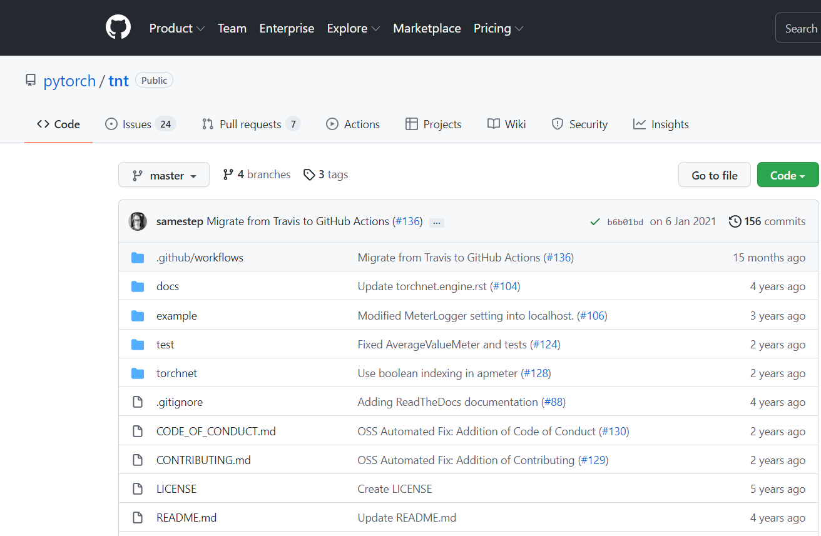The width and height of the screenshot is (821, 536).
Task: Open the torchnet folder link
Action: 176,373
